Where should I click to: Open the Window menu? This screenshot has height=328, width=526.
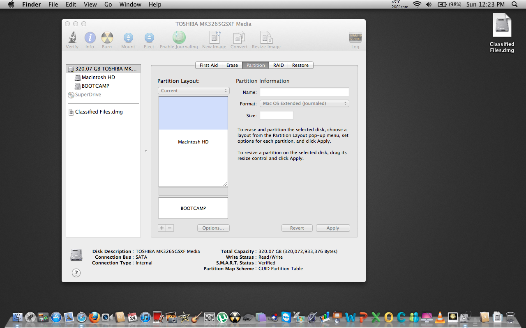click(x=130, y=5)
